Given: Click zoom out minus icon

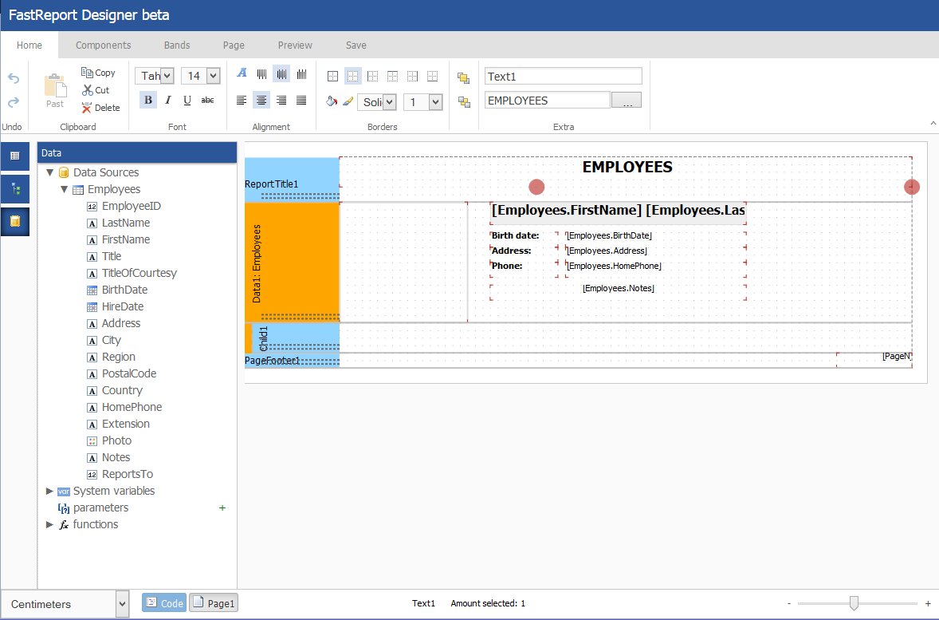Looking at the screenshot, I should click(x=789, y=603).
